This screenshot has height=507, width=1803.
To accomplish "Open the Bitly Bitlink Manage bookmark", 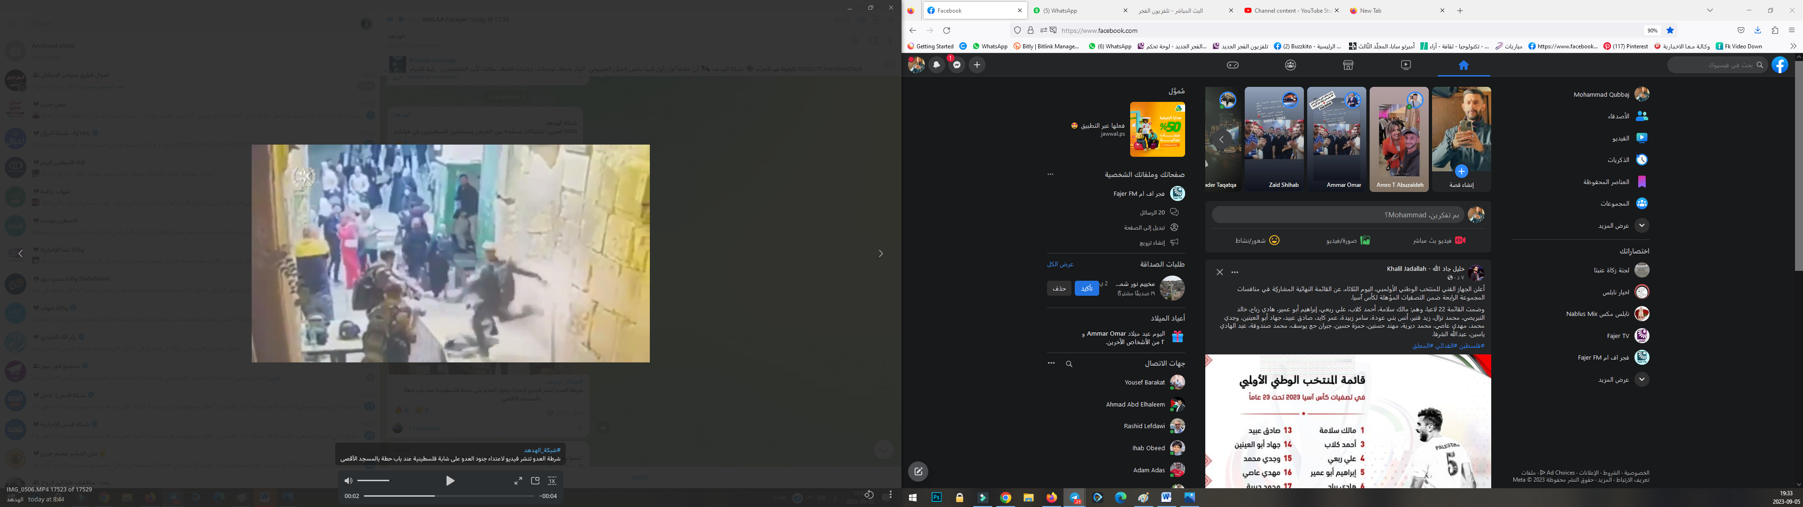I will (x=1047, y=46).
